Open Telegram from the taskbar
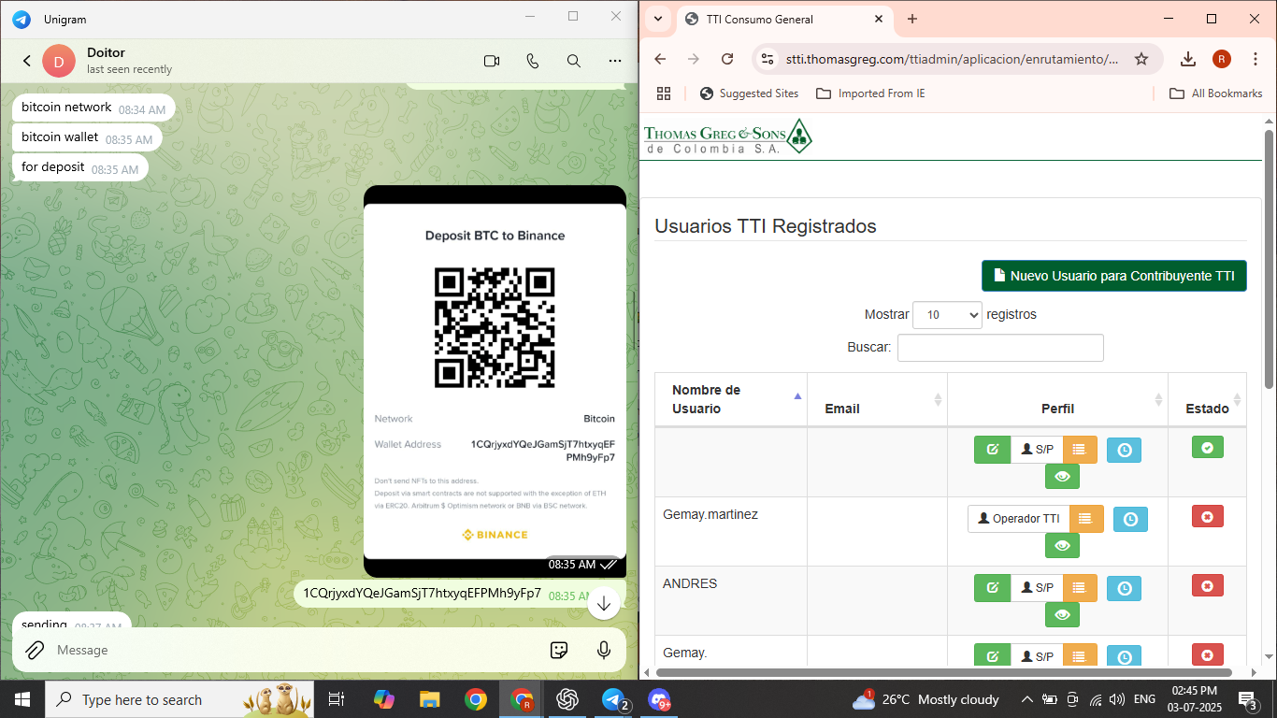The height and width of the screenshot is (718, 1277). click(x=614, y=699)
